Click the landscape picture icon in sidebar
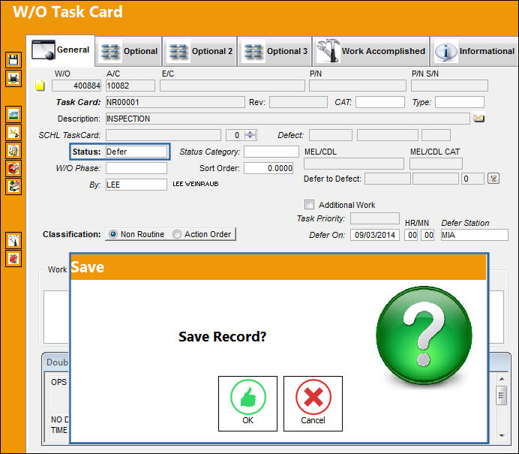The image size is (519, 454). pyautogui.click(x=13, y=115)
